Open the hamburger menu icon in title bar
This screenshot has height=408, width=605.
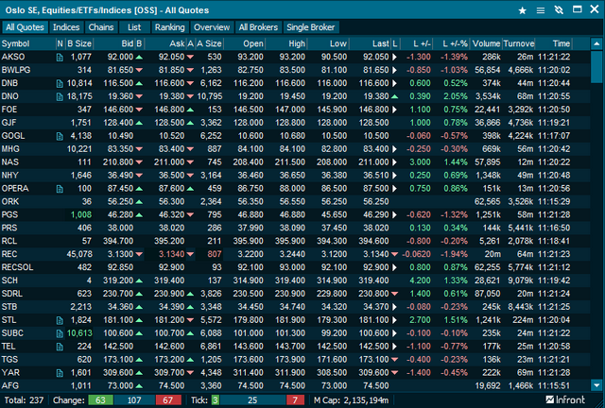pyautogui.click(x=541, y=10)
